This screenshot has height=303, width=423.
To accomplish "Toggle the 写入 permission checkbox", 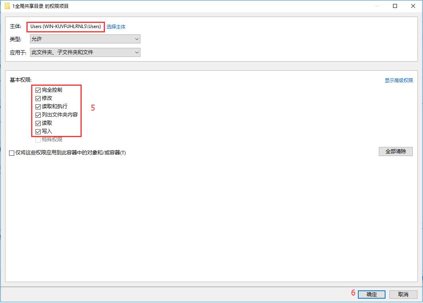I will pos(37,131).
